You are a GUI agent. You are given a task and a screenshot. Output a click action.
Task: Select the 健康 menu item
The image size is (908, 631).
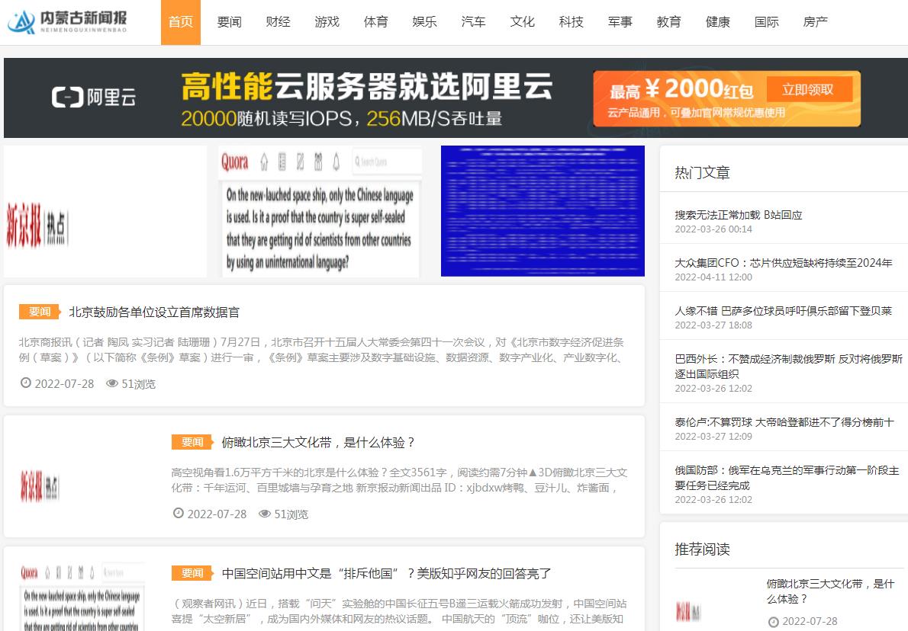pyautogui.click(x=717, y=22)
